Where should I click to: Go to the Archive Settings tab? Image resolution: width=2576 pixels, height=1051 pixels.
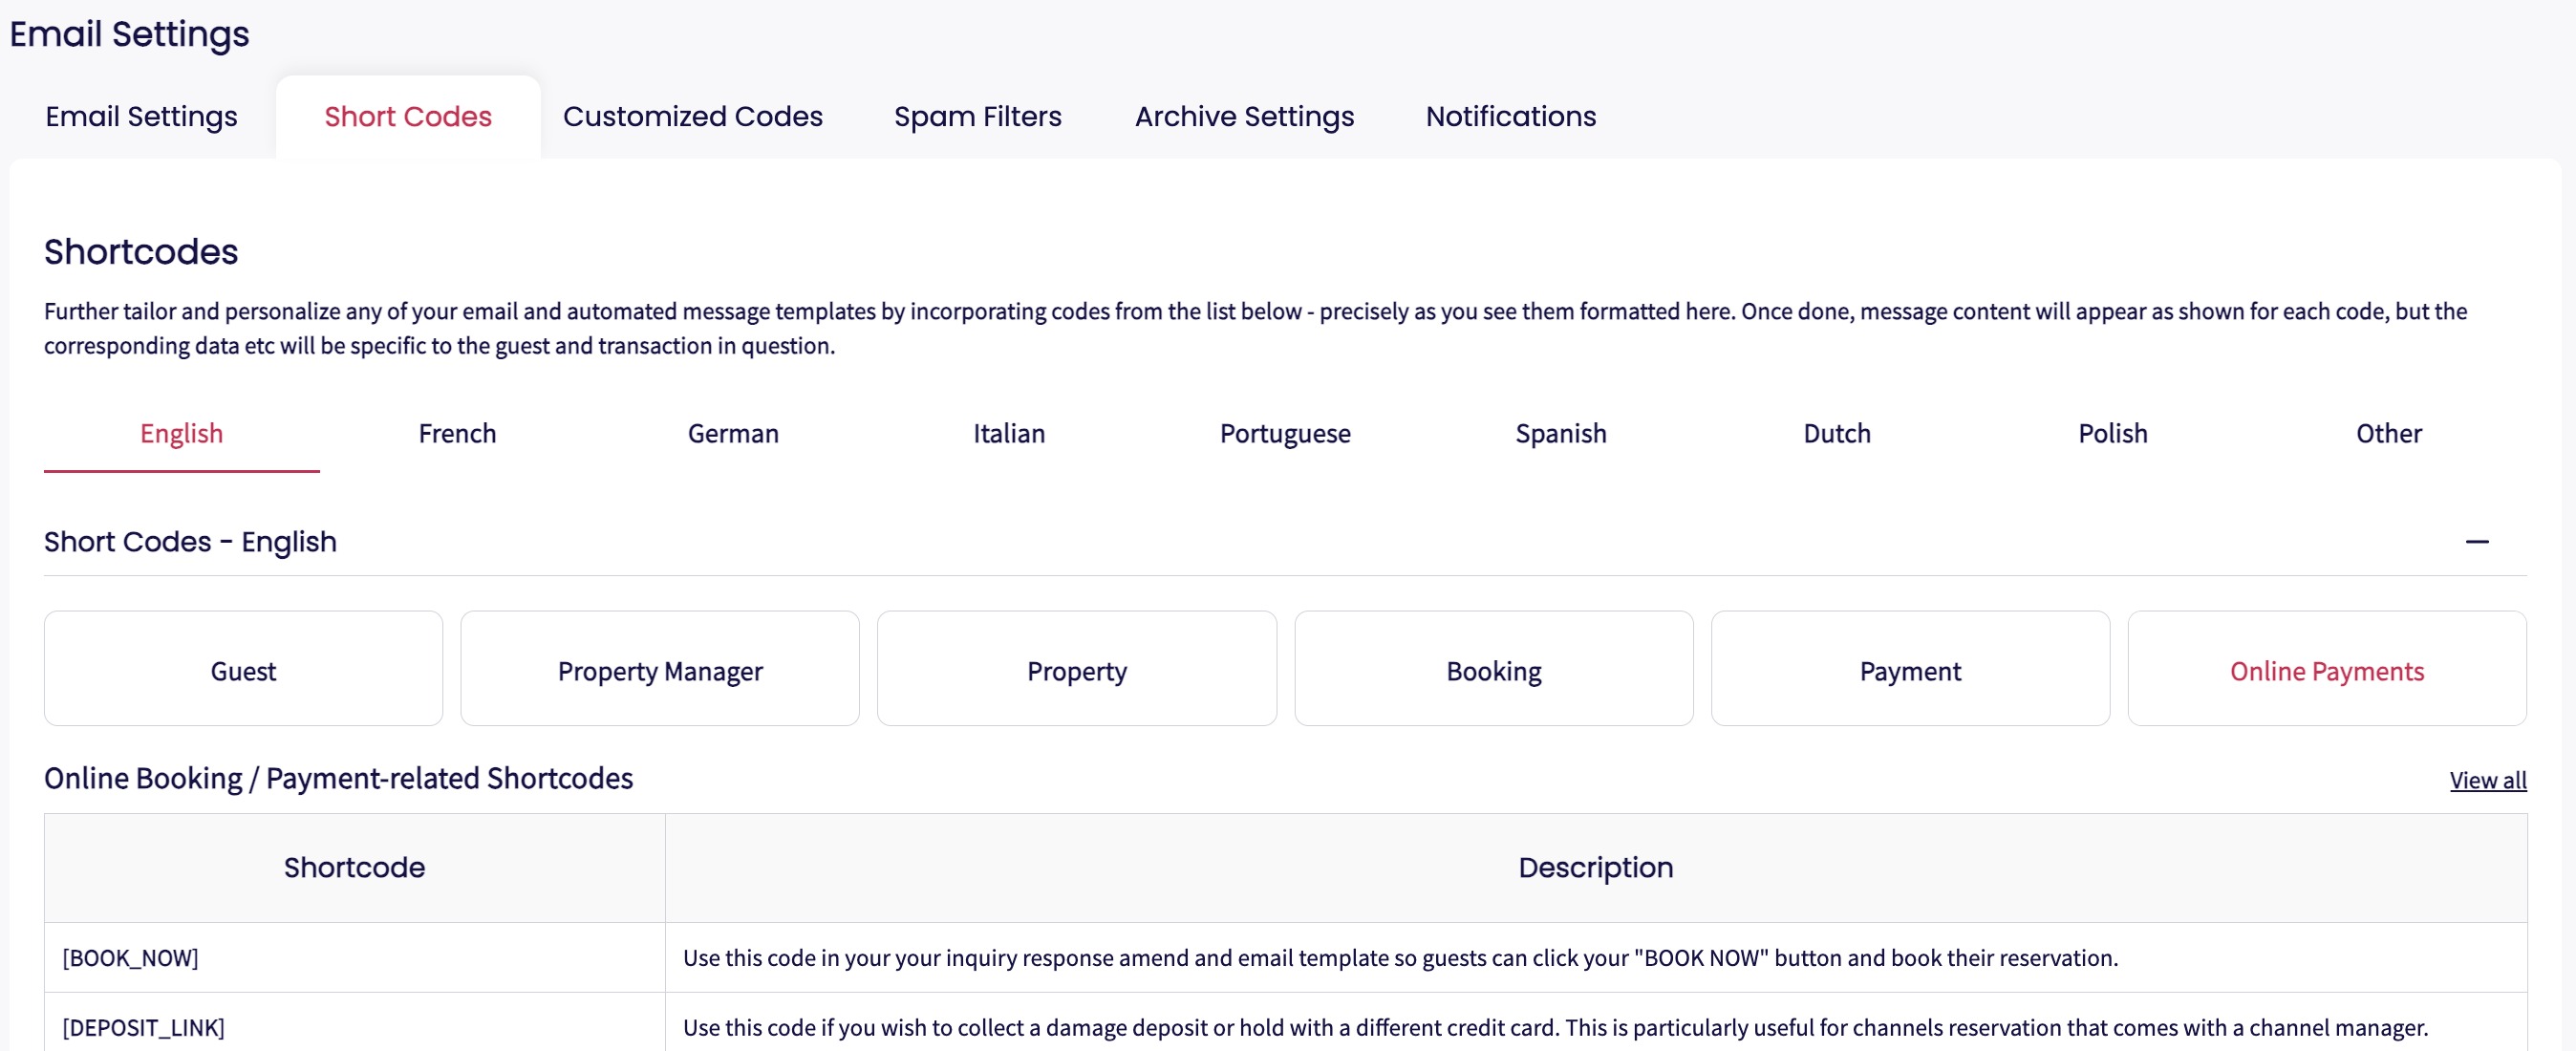pos(1243,117)
